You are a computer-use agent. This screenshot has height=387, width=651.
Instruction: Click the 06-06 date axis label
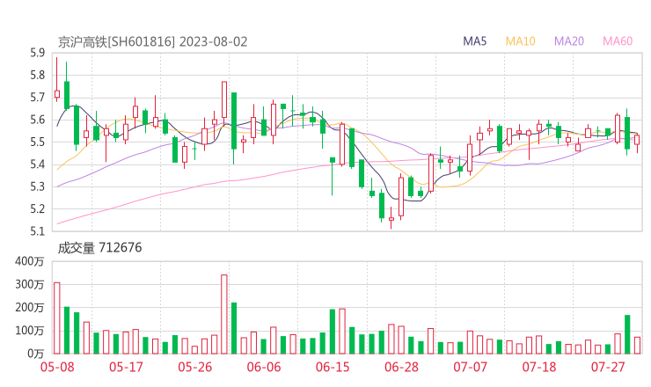pyautogui.click(x=264, y=367)
